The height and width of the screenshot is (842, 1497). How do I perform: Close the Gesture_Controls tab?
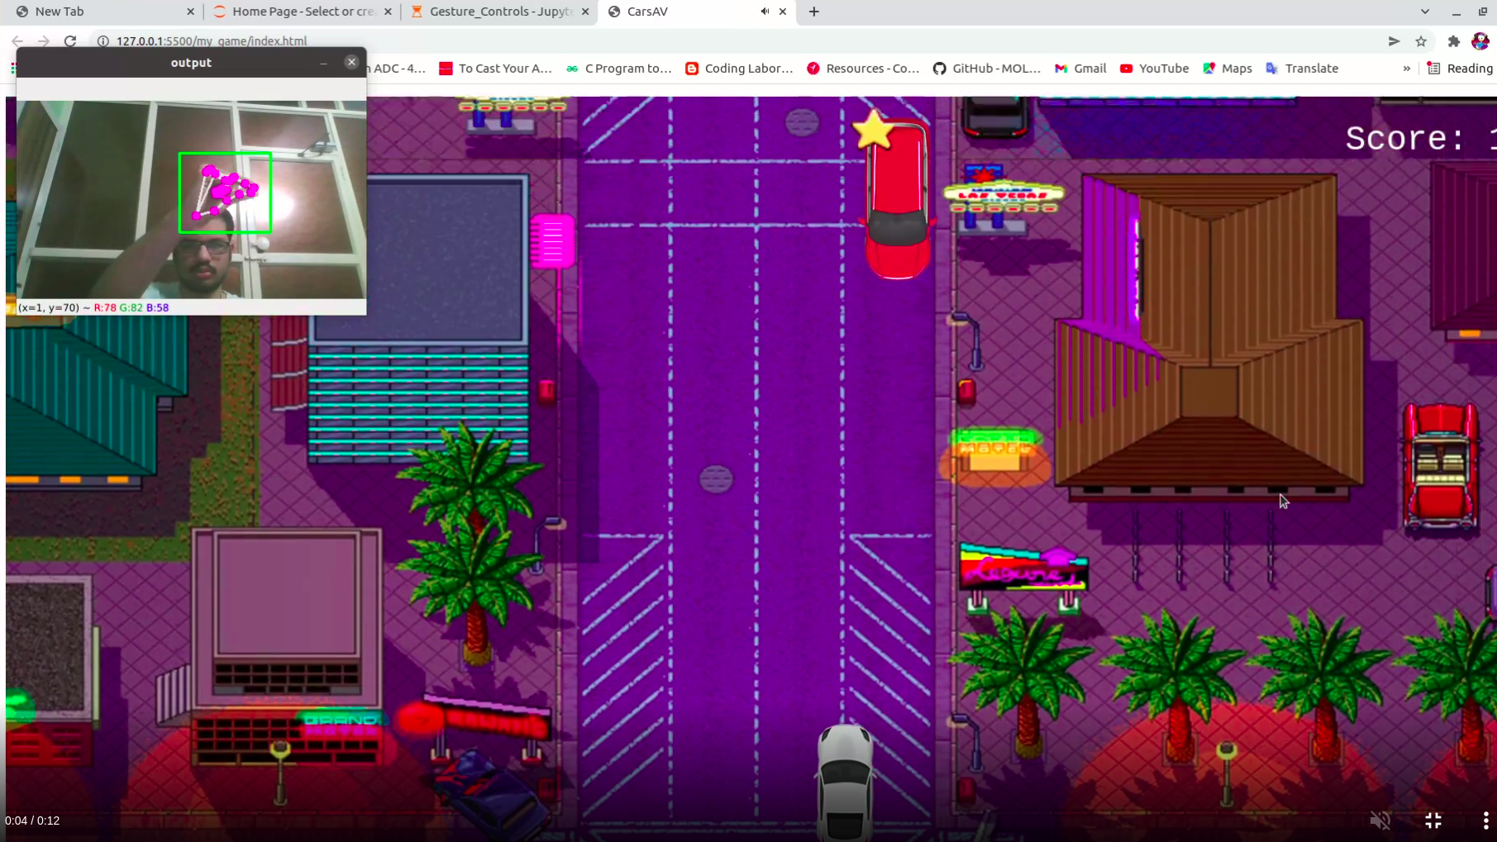585,12
